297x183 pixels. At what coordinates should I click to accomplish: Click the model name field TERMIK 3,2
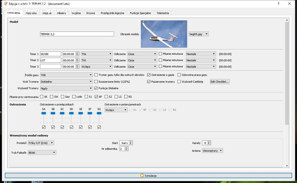coord(77,34)
